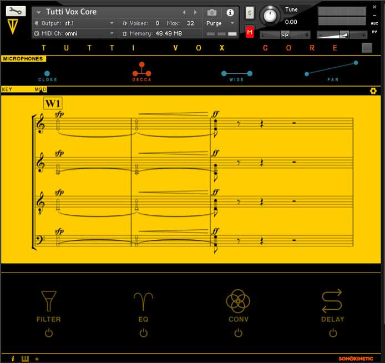Toggle the Filter power button
Viewport: 385px width, 363px height.
pyautogui.click(x=49, y=333)
